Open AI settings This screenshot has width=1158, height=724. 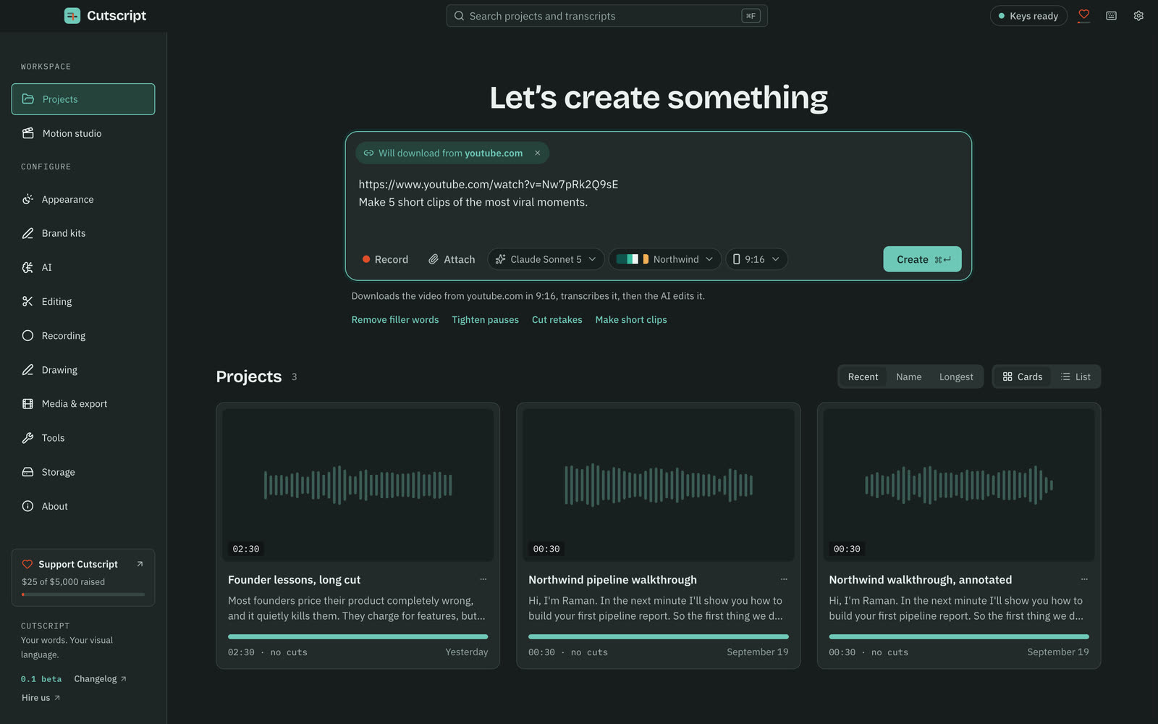[x=83, y=267]
